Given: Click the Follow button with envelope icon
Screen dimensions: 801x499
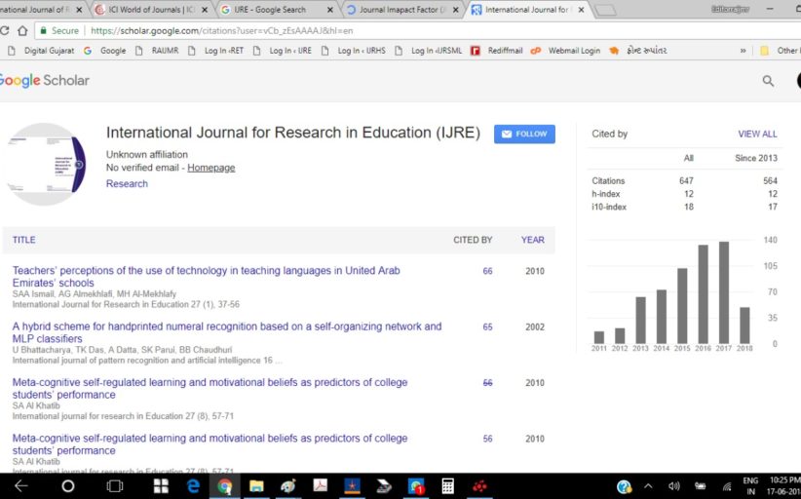Looking at the screenshot, I should pos(524,134).
